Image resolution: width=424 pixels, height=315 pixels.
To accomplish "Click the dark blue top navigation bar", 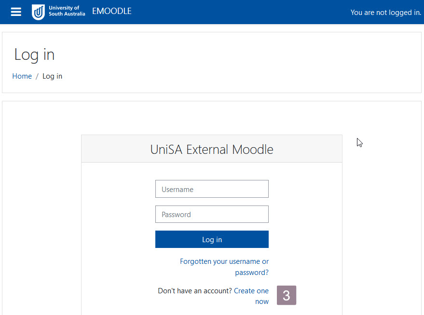I will (x=217, y=12).
